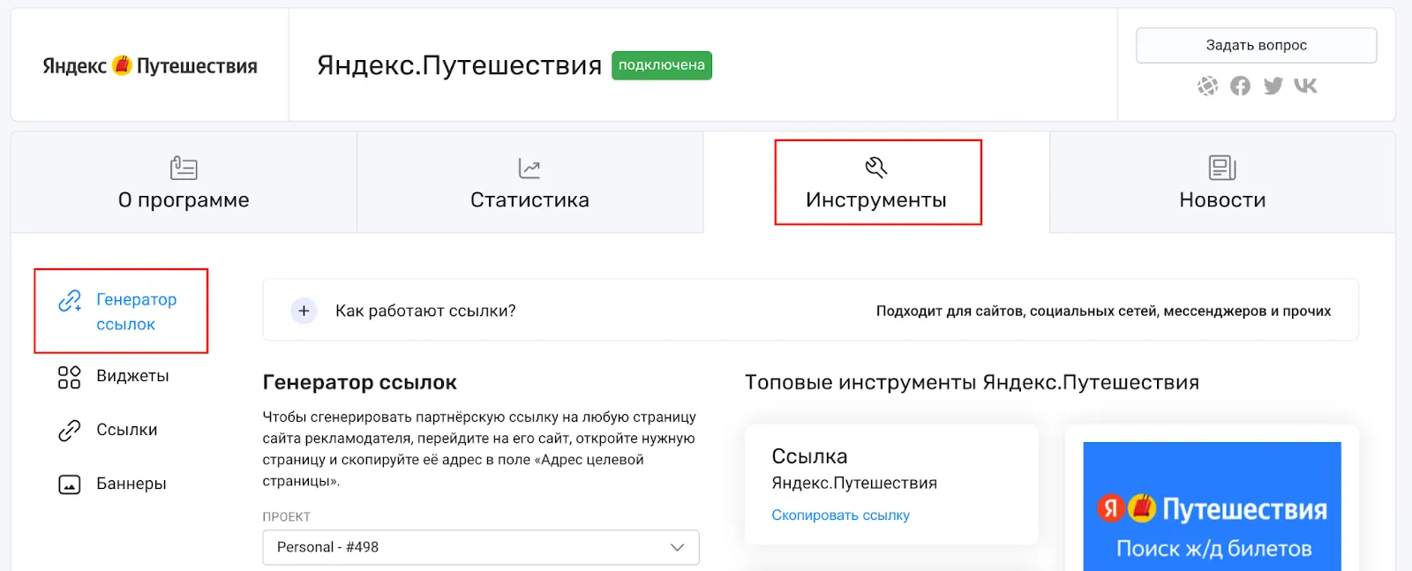Select Баннеры in sidebar
The width and height of the screenshot is (1412, 571).
coord(112,484)
